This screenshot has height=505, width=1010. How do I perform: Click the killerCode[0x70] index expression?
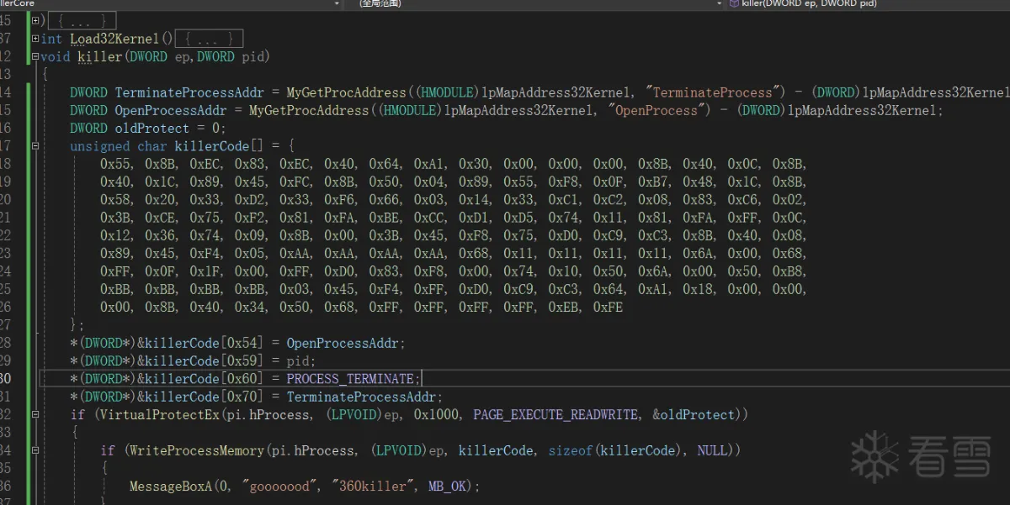pyautogui.click(x=204, y=397)
